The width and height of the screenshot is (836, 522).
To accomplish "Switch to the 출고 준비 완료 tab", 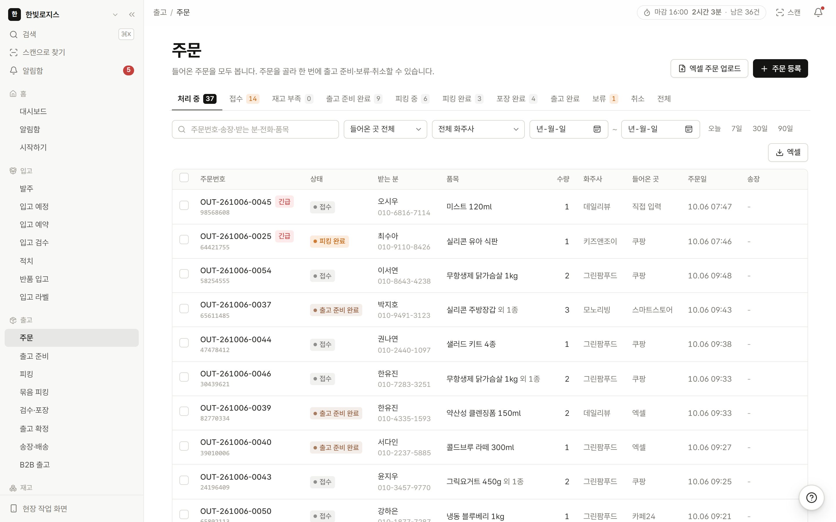I will click(x=354, y=99).
